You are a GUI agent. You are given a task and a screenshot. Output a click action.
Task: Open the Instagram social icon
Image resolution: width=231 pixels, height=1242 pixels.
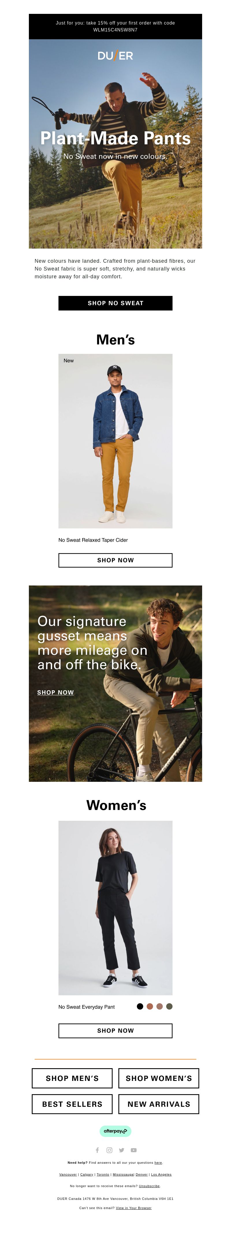[109, 1150]
